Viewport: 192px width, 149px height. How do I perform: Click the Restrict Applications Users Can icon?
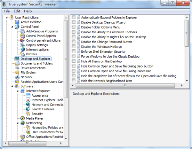[x=17, y=82]
